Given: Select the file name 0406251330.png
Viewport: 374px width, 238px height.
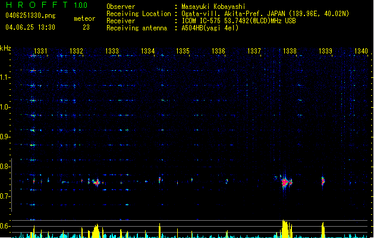Looking at the screenshot, I should [x=30, y=15].
